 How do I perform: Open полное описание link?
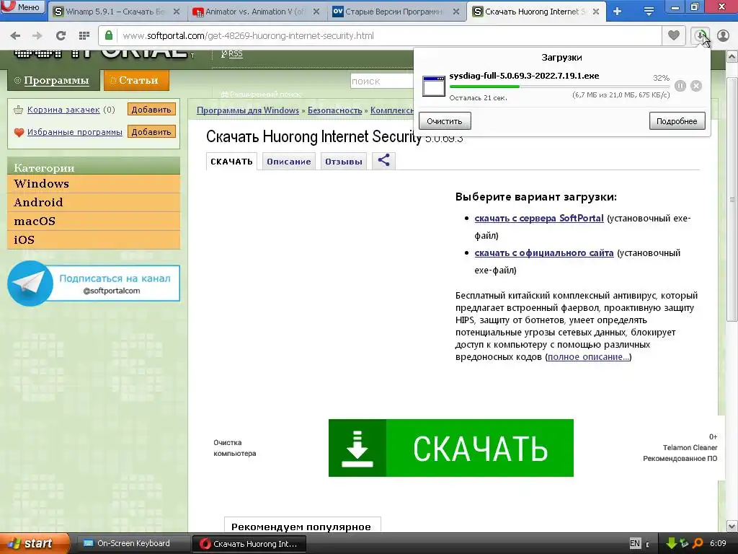pyautogui.click(x=588, y=356)
